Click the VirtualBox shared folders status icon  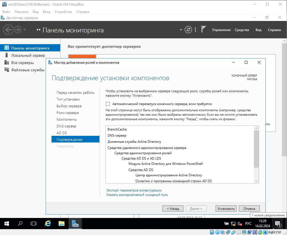pyautogui.click(x=239, y=232)
